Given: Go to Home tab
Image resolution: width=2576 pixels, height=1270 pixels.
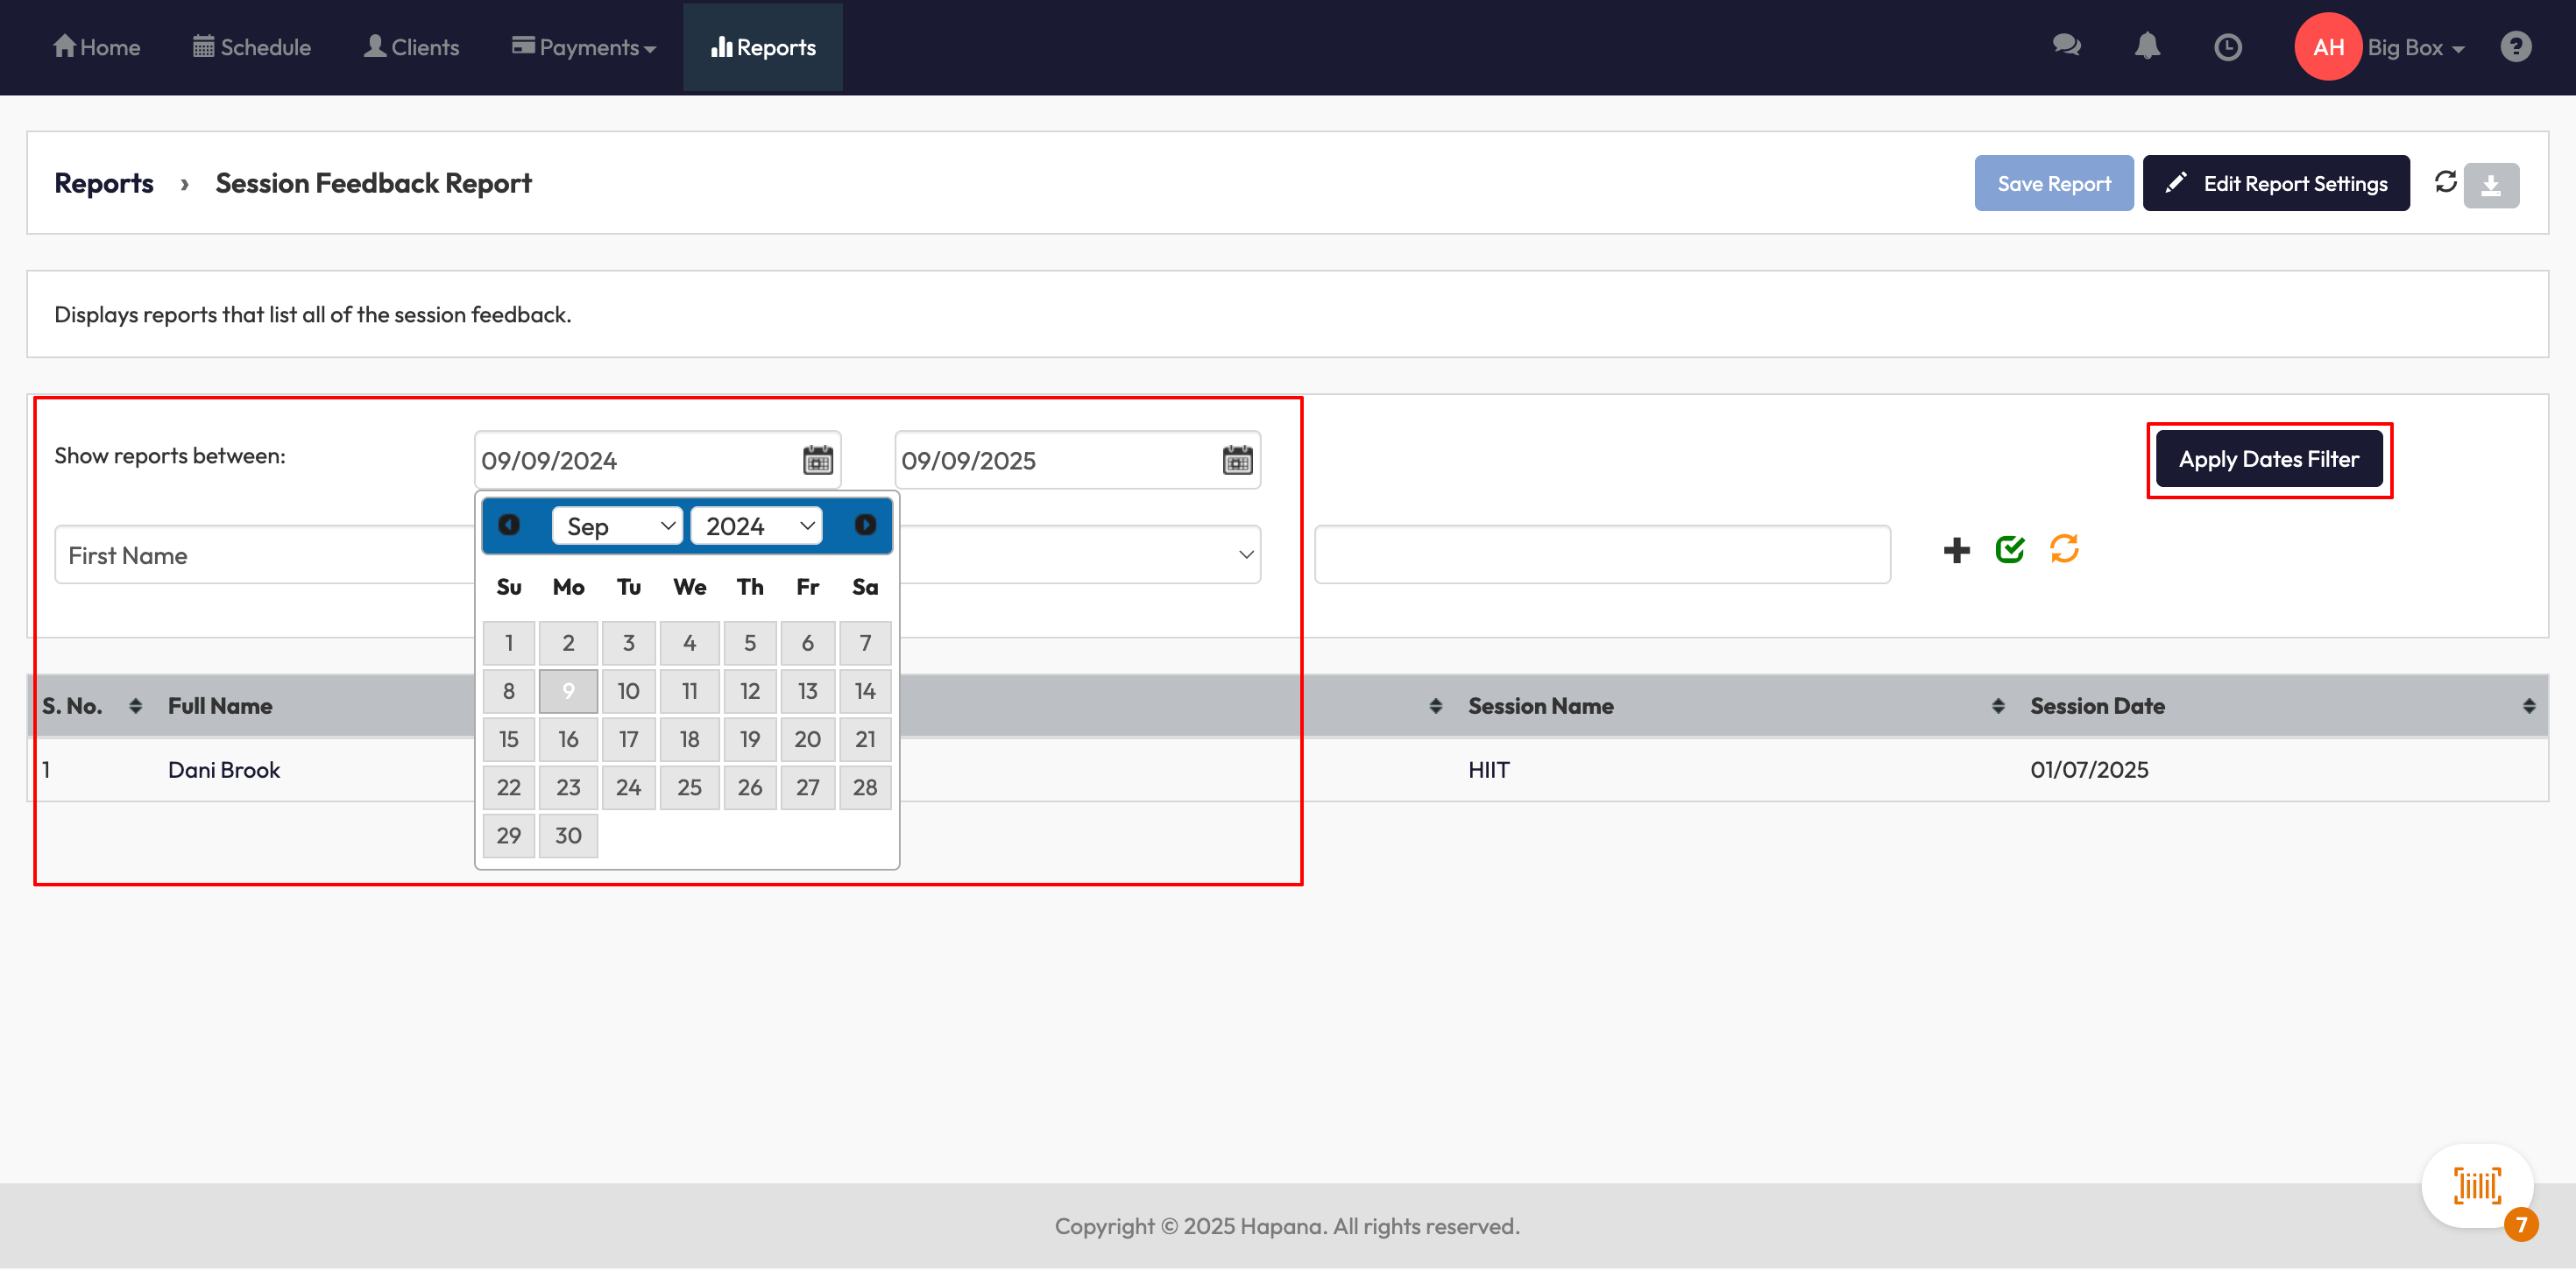Looking at the screenshot, I should (97, 47).
